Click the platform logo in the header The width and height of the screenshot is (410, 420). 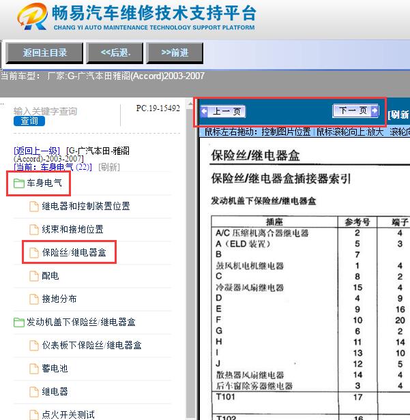32,16
